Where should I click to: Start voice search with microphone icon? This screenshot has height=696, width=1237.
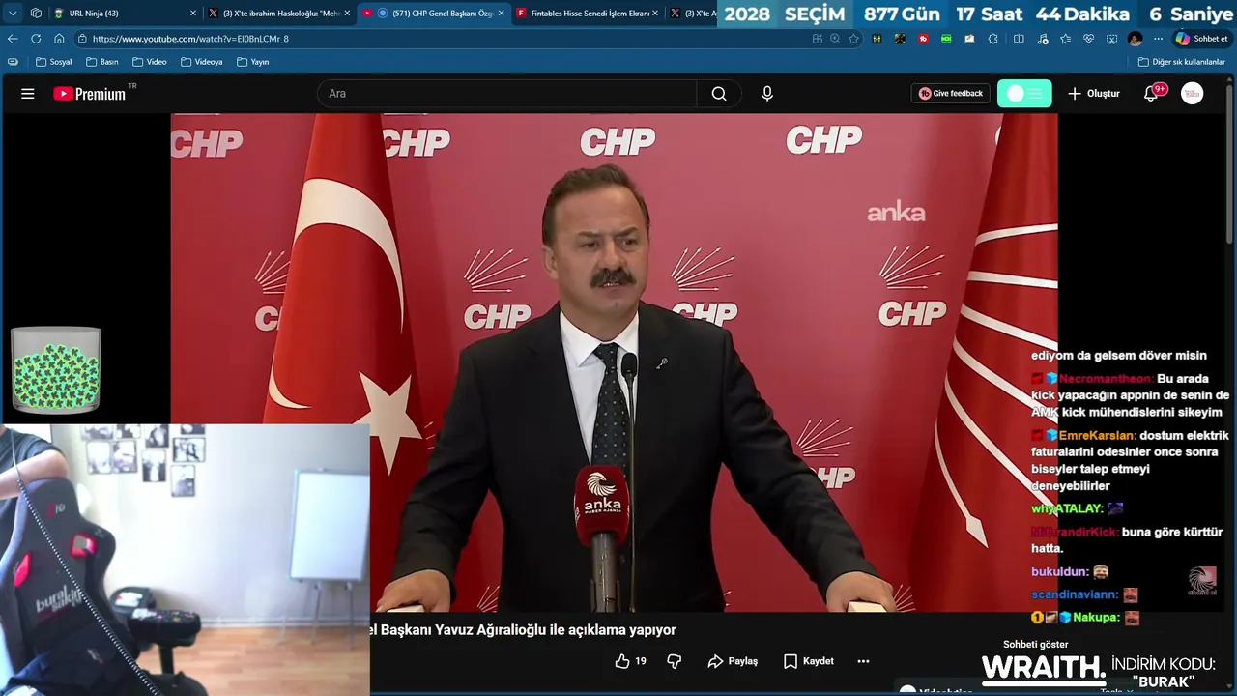click(767, 94)
